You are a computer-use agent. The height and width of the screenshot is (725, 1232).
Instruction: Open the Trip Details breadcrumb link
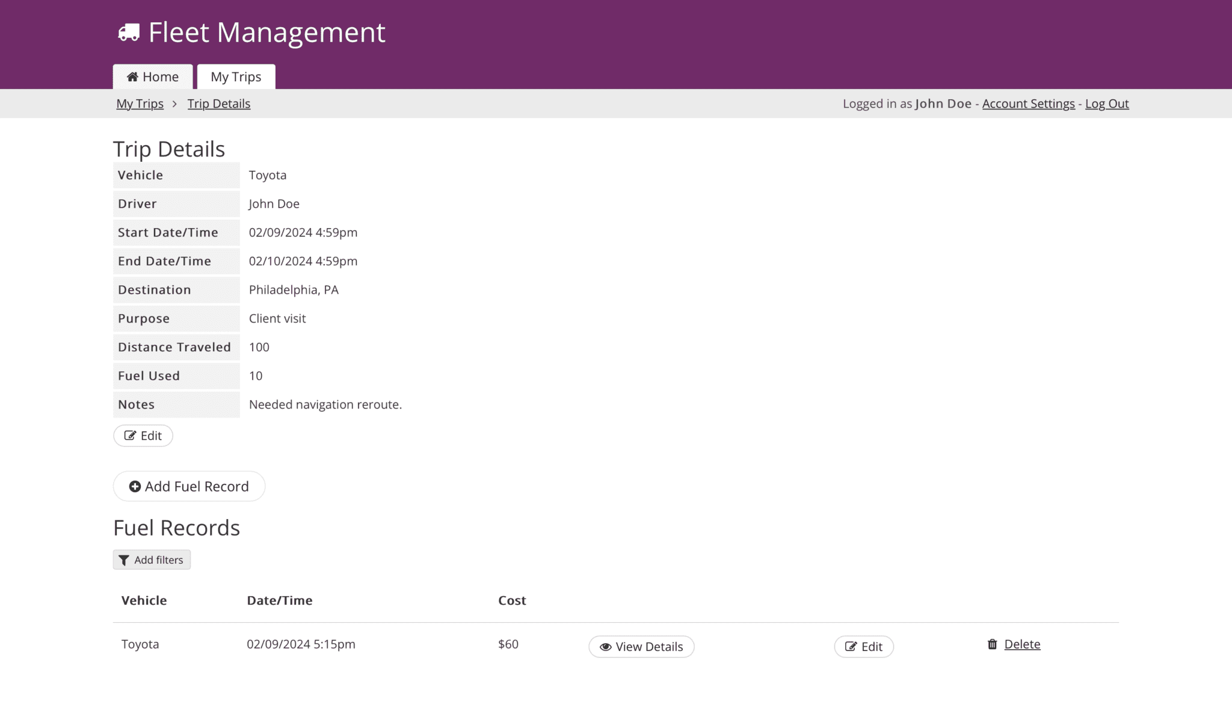219,103
